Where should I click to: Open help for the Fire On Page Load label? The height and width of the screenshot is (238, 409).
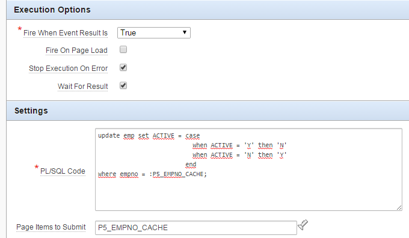pyautogui.click(x=76, y=50)
